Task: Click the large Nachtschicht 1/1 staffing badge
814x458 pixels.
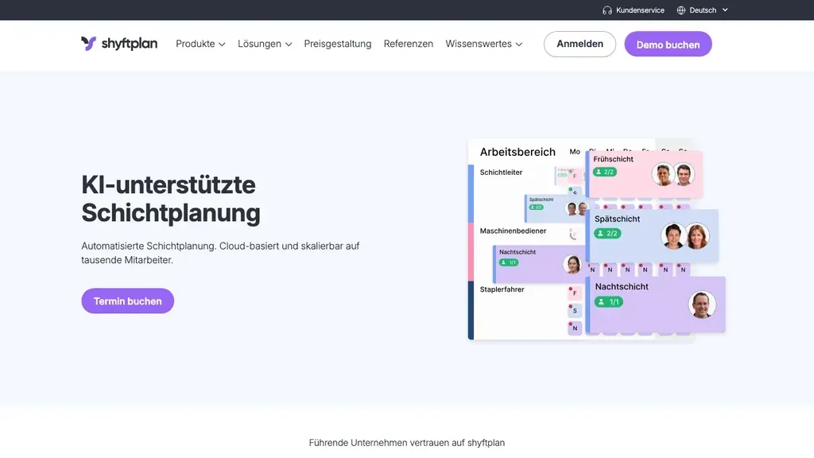Action: 608,301
